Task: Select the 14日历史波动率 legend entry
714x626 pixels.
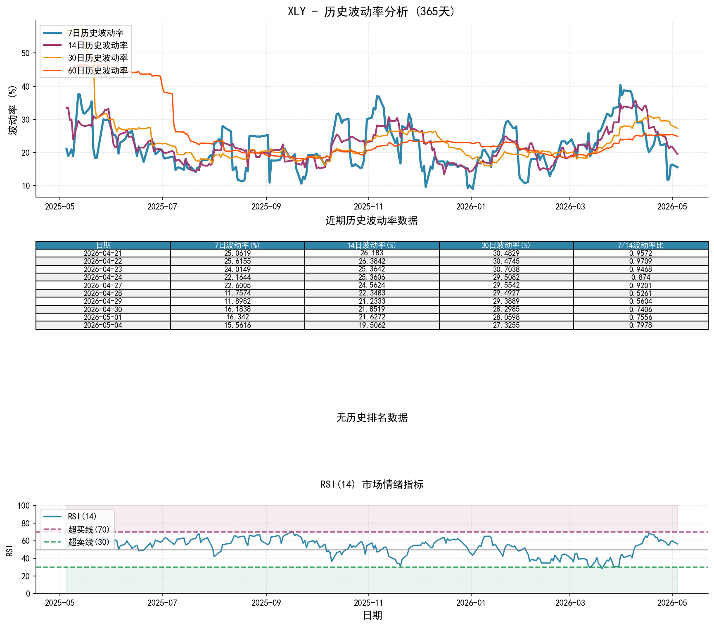Action: pos(86,45)
